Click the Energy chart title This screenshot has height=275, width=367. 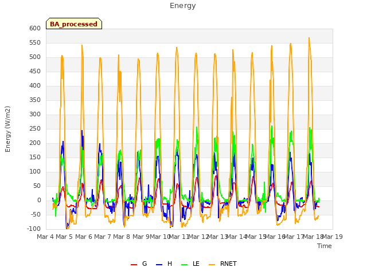click(x=182, y=6)
